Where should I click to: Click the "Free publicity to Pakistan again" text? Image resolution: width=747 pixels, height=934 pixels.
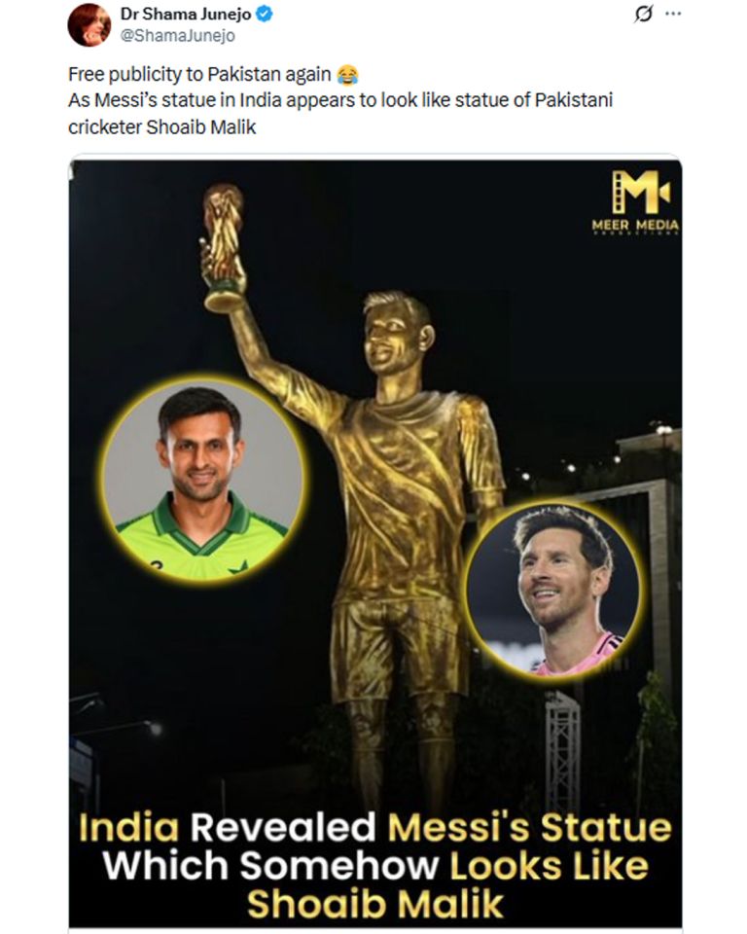(199, 75)
